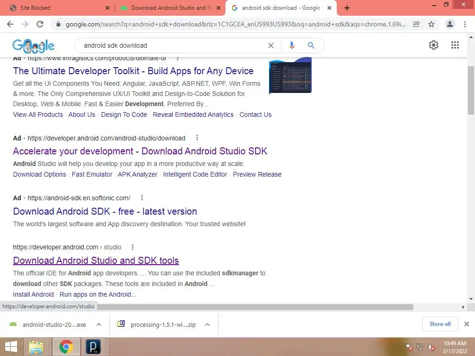Open the Processing app in taskbar
Image resolution: width=475 pixels, height=356 pixels.
93,347
